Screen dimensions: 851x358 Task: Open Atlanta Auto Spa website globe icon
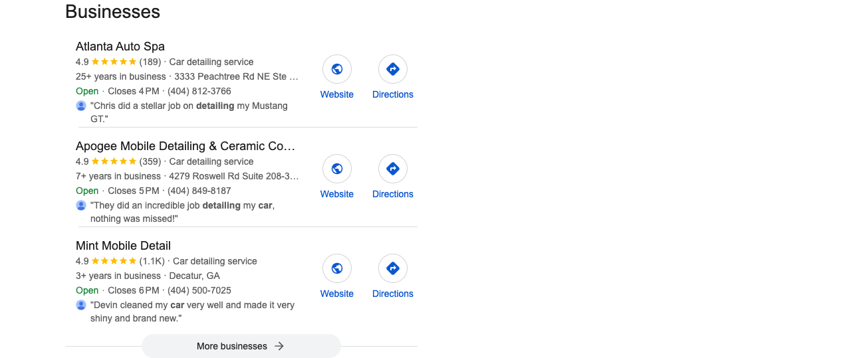click(337, 69)
